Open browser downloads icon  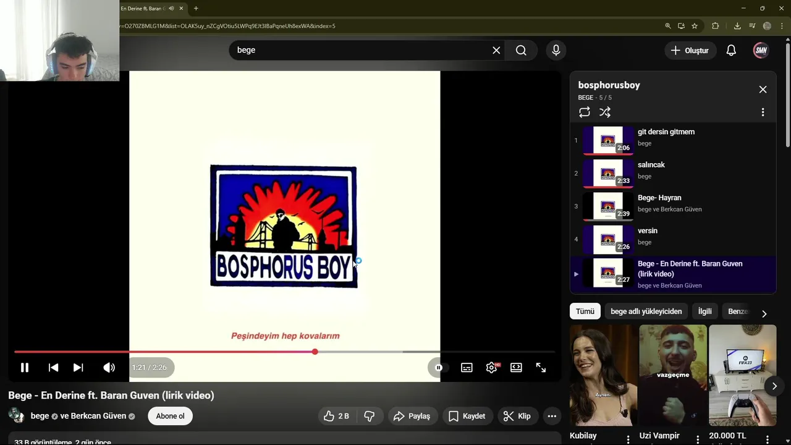[x=737, y=26]
